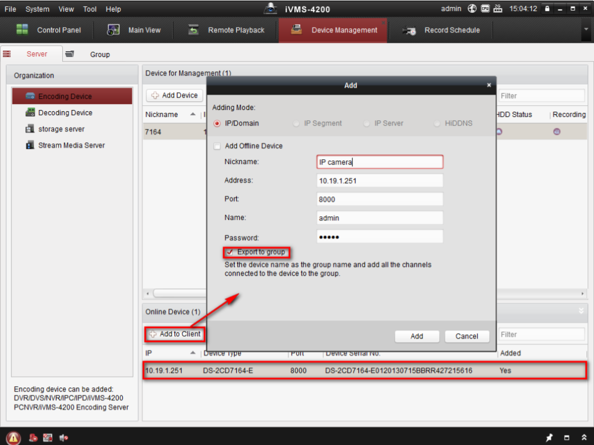Click the Nickname input field

click(x=380, y=162)
